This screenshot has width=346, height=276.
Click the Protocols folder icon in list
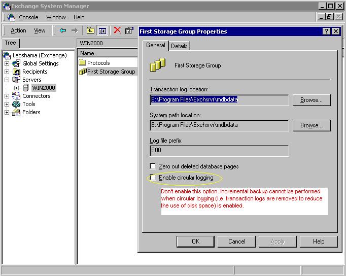83,62
